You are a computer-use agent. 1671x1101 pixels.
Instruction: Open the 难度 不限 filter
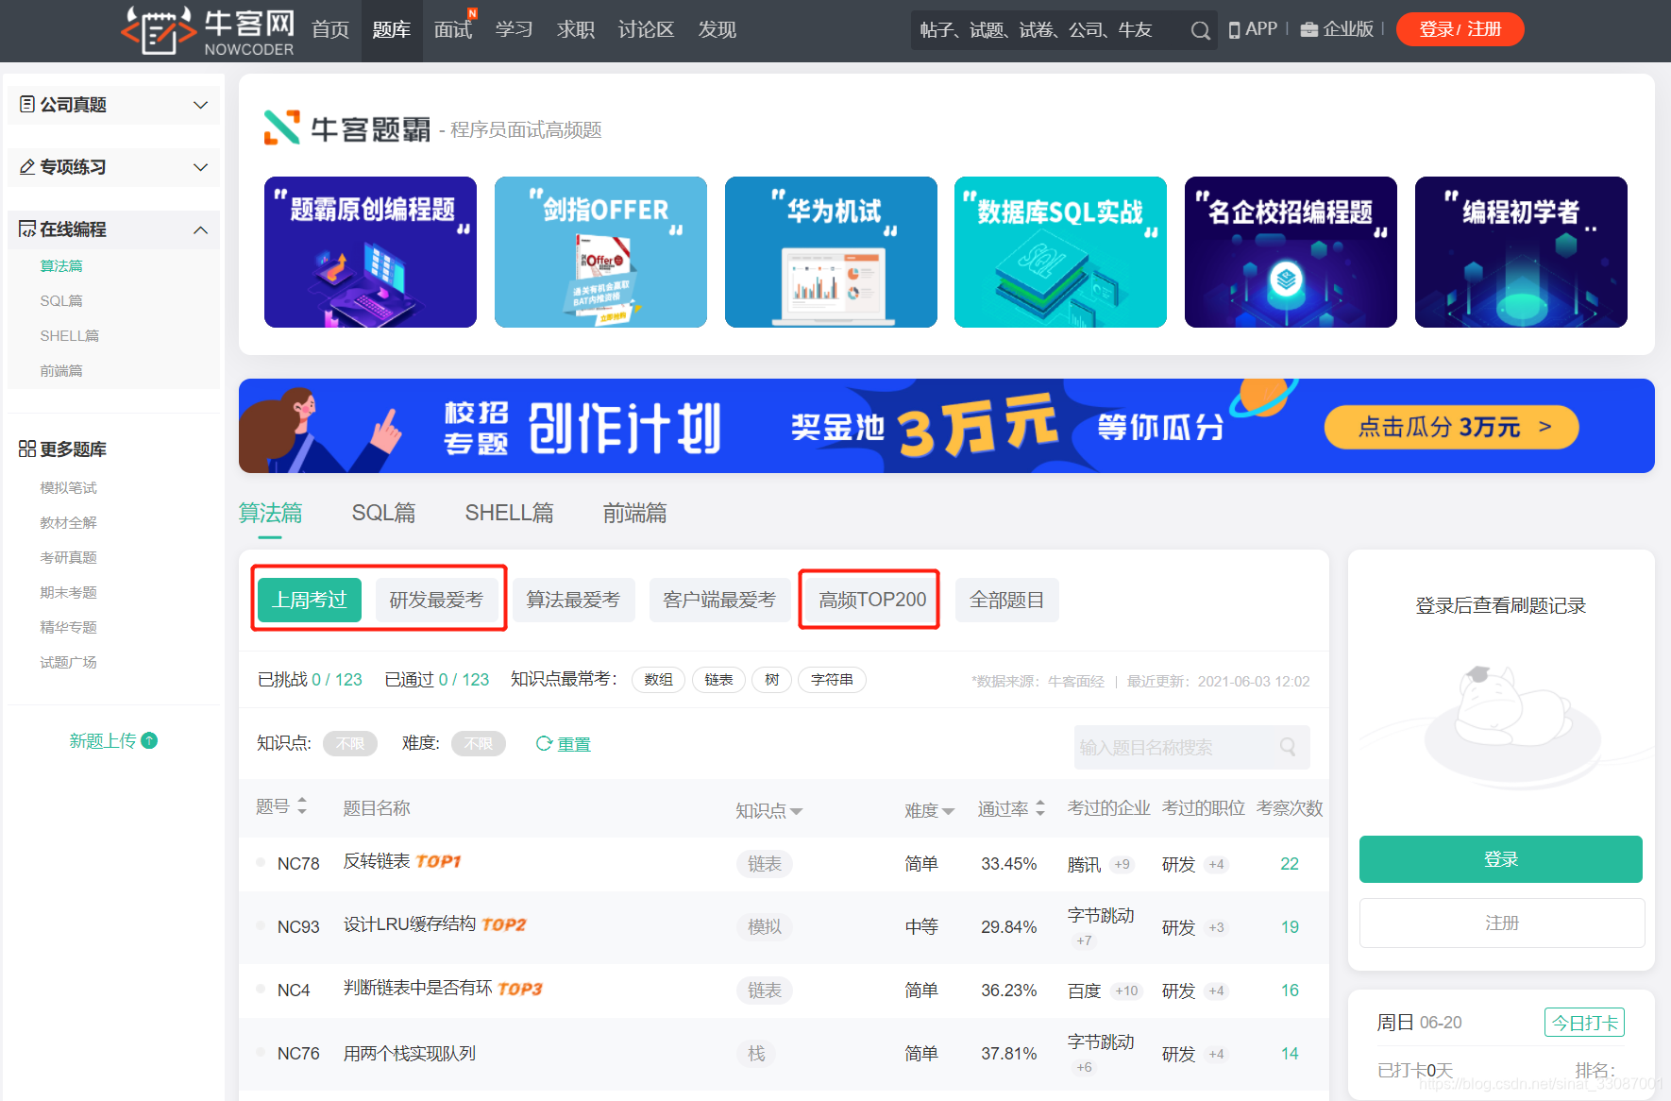click(x=479, y=743)
